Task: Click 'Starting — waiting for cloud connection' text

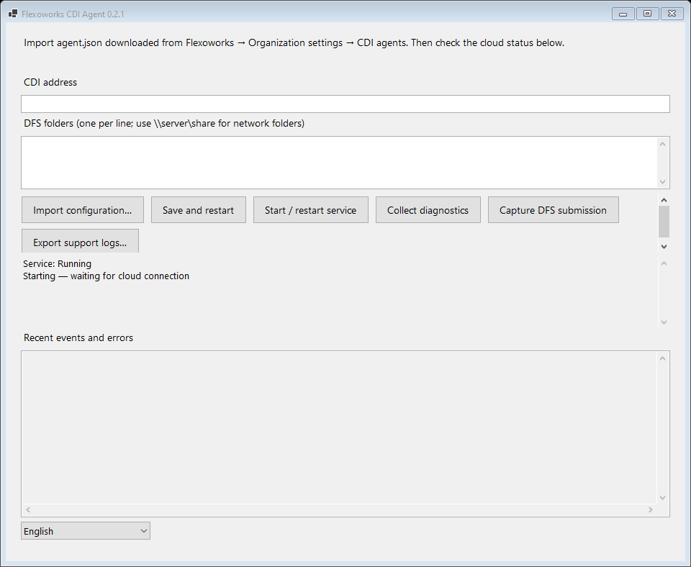Action: click(x=107, y=276)
